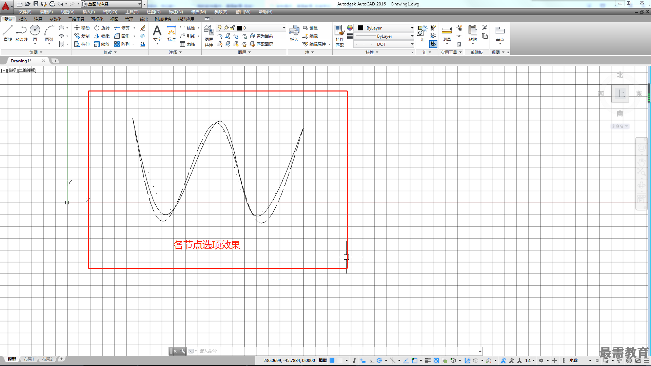
Task: Click the ViewCube top face
Action: (x=620, y=94)
